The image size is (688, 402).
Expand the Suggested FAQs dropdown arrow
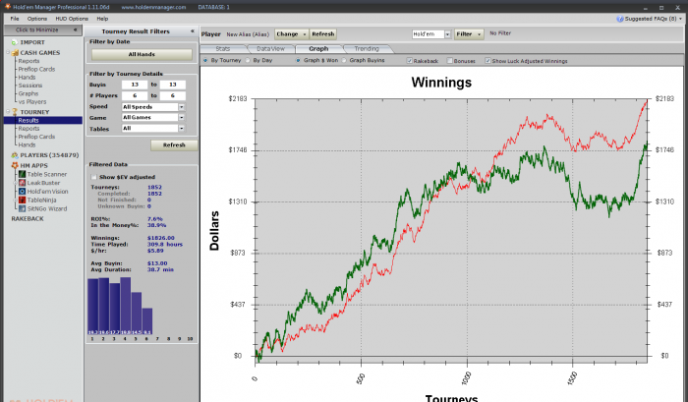[680, 19]
